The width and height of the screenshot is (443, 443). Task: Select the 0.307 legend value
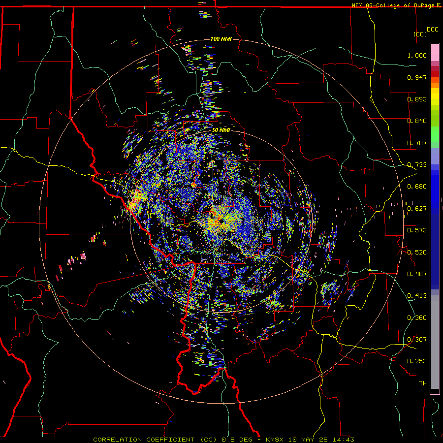[417, 339]
